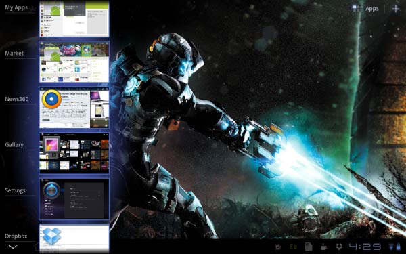Tap the coffee cup notification icon
This screenshot has width=406, height=254.
click(323, 247)
